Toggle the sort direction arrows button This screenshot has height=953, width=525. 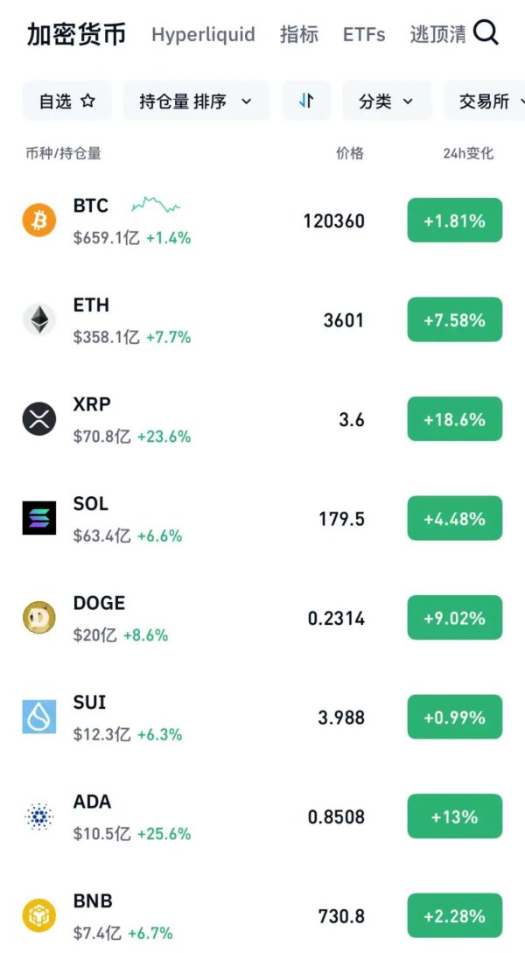click(x=306, y=102)
